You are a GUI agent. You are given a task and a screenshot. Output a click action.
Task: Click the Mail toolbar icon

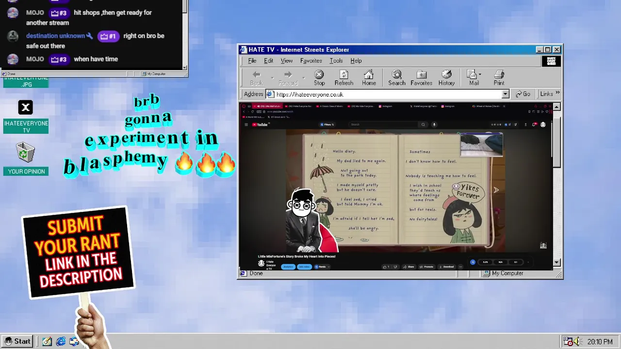click(x=473, y=78)
